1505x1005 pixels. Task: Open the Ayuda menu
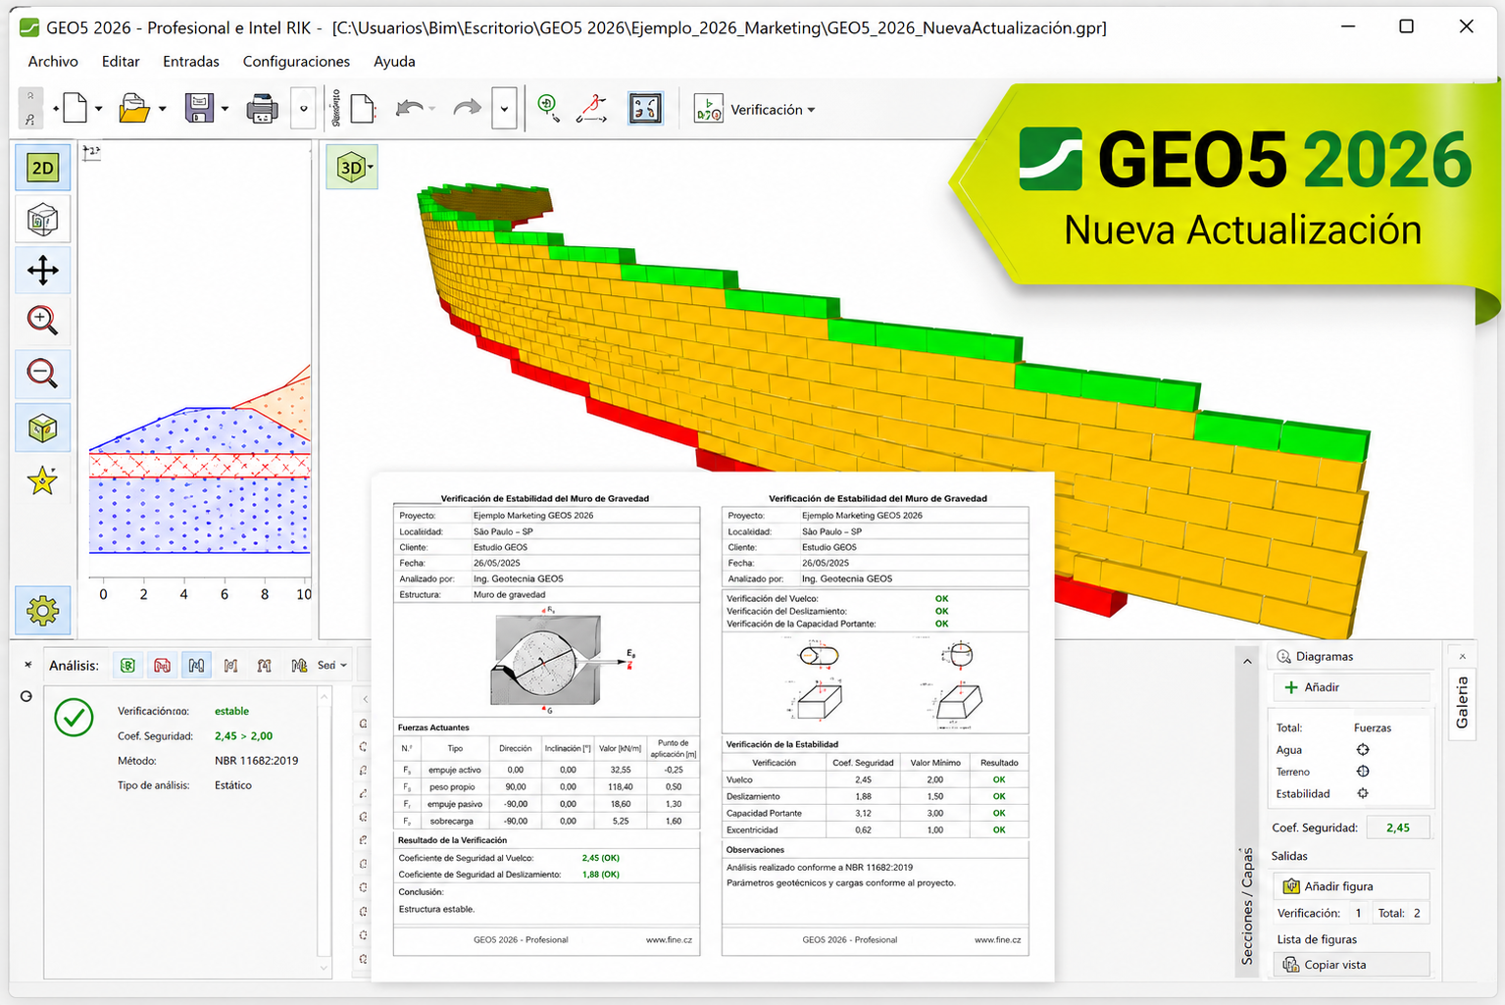point(394,61)
